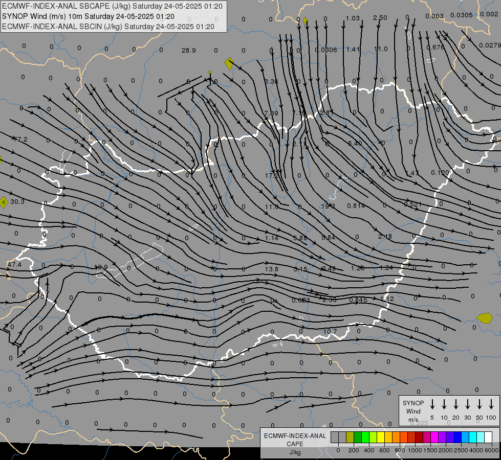Click the SYNOP Wind m/s legend label

[413, 411]
